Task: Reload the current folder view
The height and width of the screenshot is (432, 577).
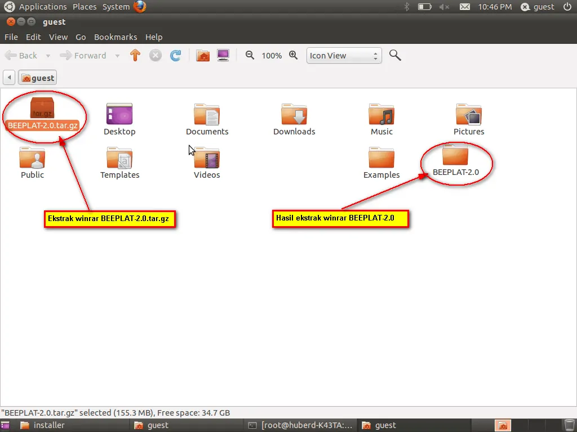Action: (176, 56)
